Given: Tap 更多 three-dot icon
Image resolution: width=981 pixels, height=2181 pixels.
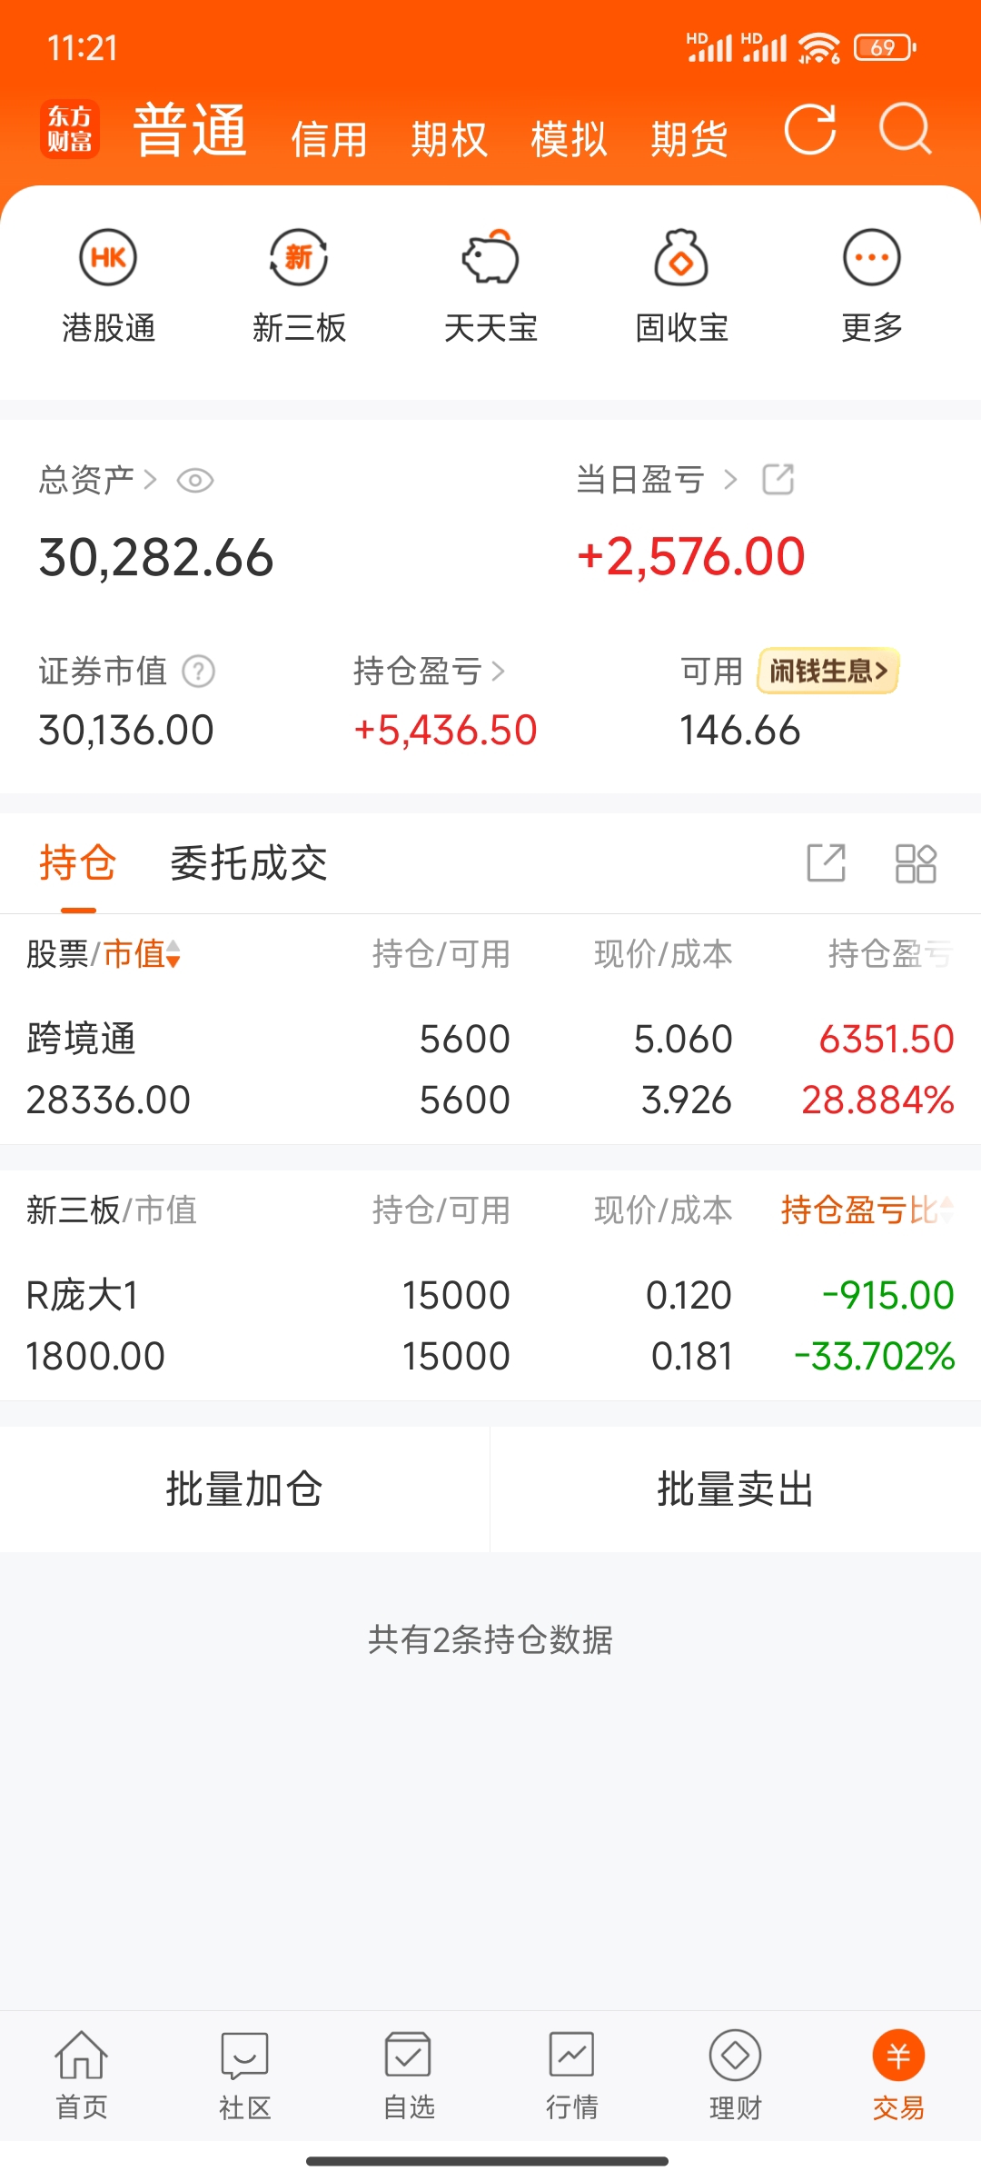Looking at the screenshot, I should tap(871, 258).
